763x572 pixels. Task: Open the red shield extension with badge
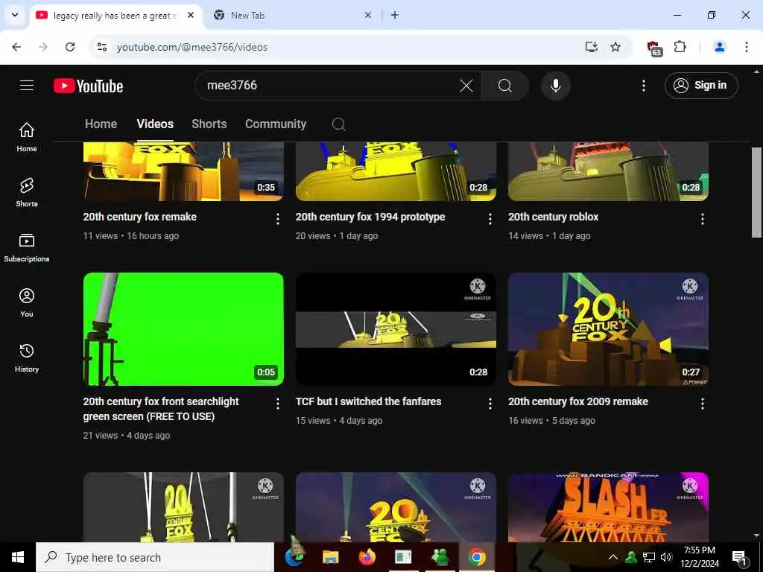pos(654,48)
